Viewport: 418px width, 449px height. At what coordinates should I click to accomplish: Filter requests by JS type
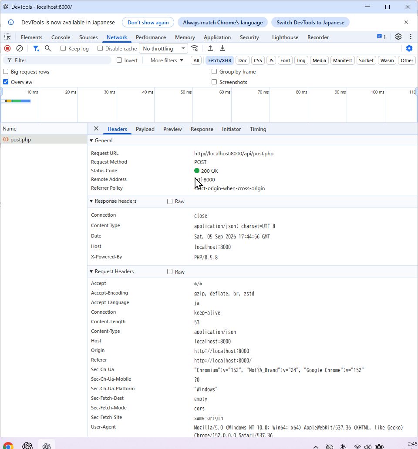(271, 60)
